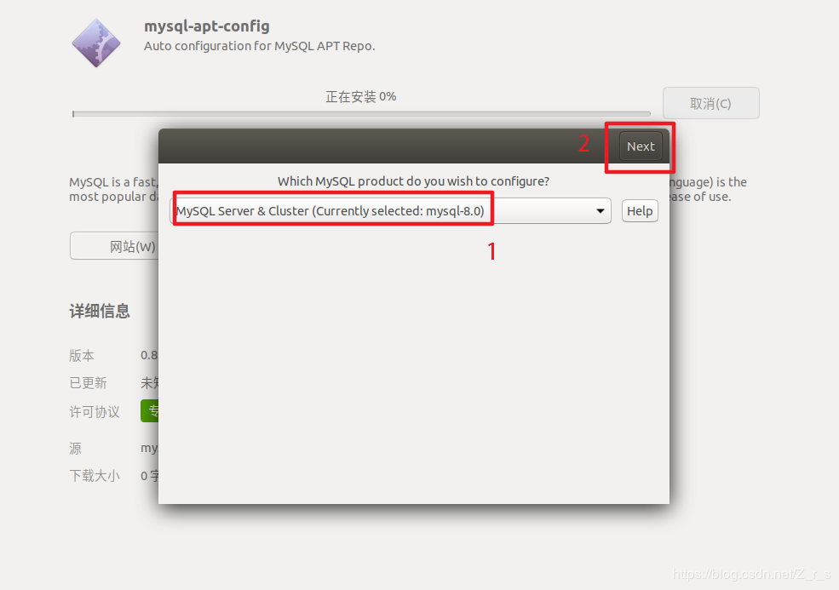Image resolution: width=839 pixels, height=590 pixels.
Task: Select the 源 detail row label
Action: pyautogui.click(x=76, y=449)
